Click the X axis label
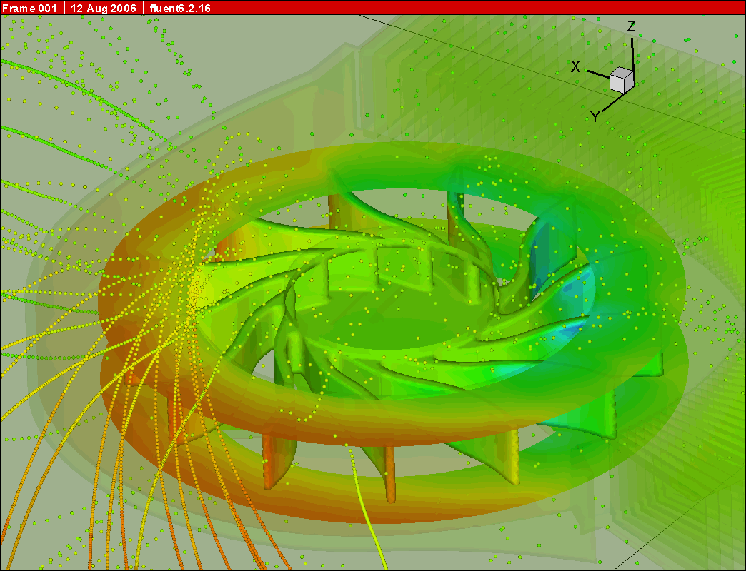The image size is (746, 571). (x=575, y=66)
